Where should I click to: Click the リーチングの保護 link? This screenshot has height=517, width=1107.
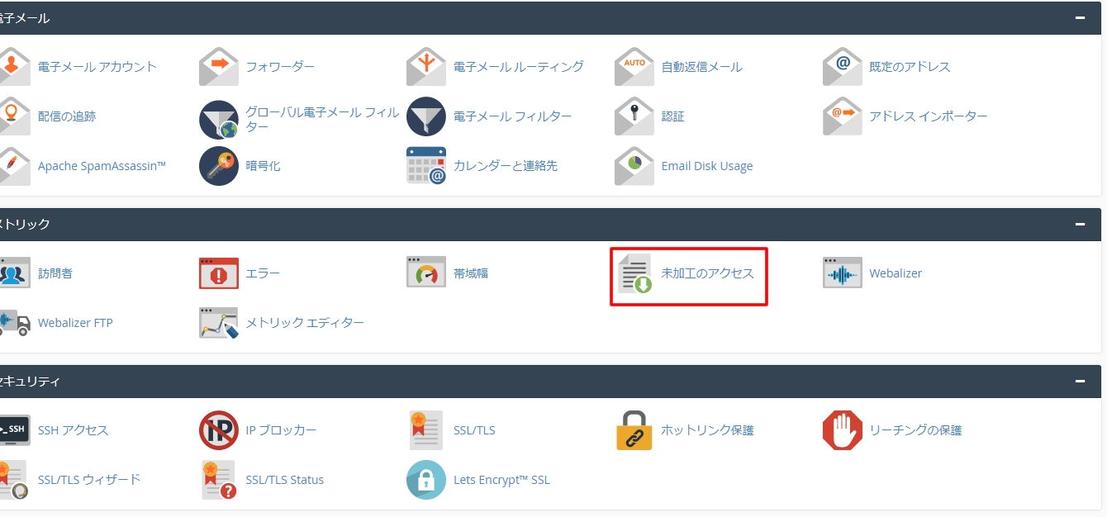[915, 430]
